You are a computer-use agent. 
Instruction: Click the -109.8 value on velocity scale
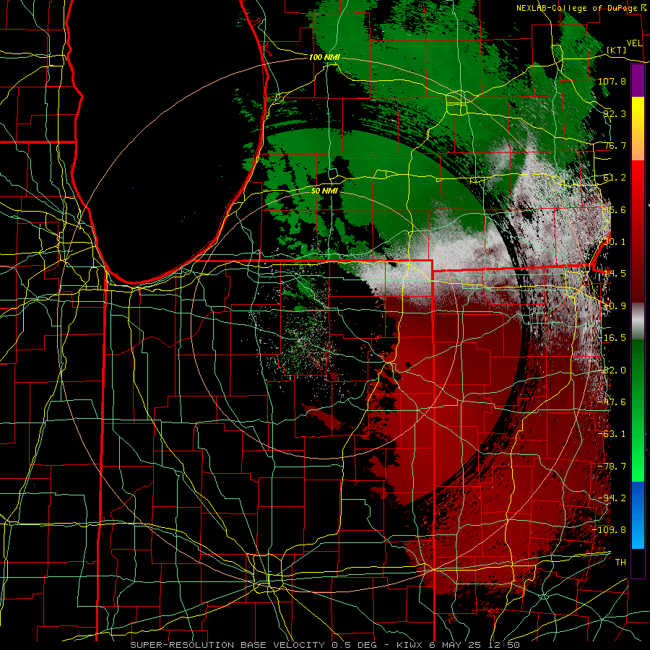pyautogui.click(x=610, y=530)
